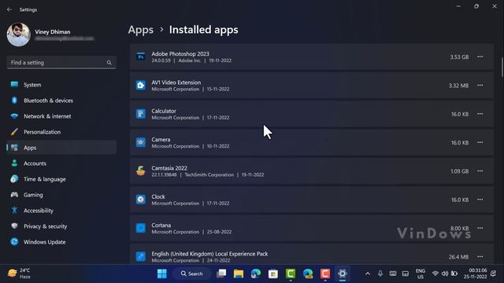
Task: Open the weather widget showing 24°C Haze
Action: coord(19,274)
